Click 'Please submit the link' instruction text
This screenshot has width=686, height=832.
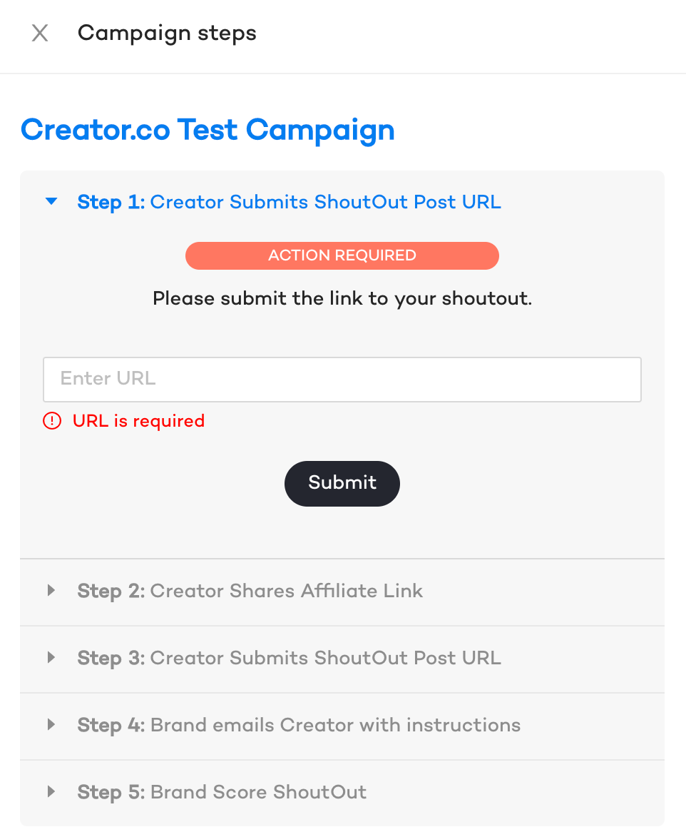pyautogui.click(x=342, y=299)
